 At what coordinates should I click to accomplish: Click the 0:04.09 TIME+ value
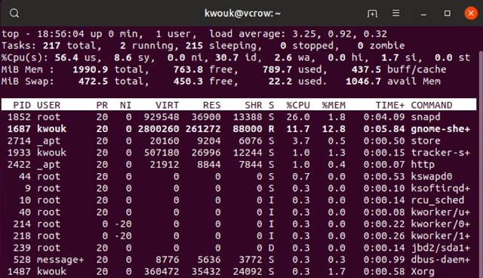pos(384,117)
